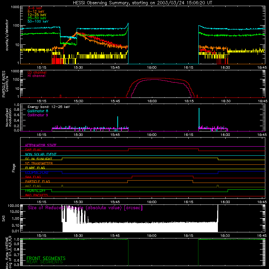Click the 1000 tick on the counts/s/detector axis
The width and height of the screenshot is (269, 269).
click(15, 7)
